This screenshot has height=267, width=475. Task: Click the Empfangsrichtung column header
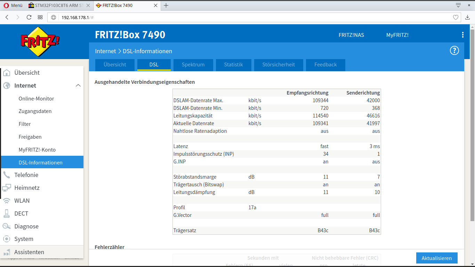tap(307, 93)
